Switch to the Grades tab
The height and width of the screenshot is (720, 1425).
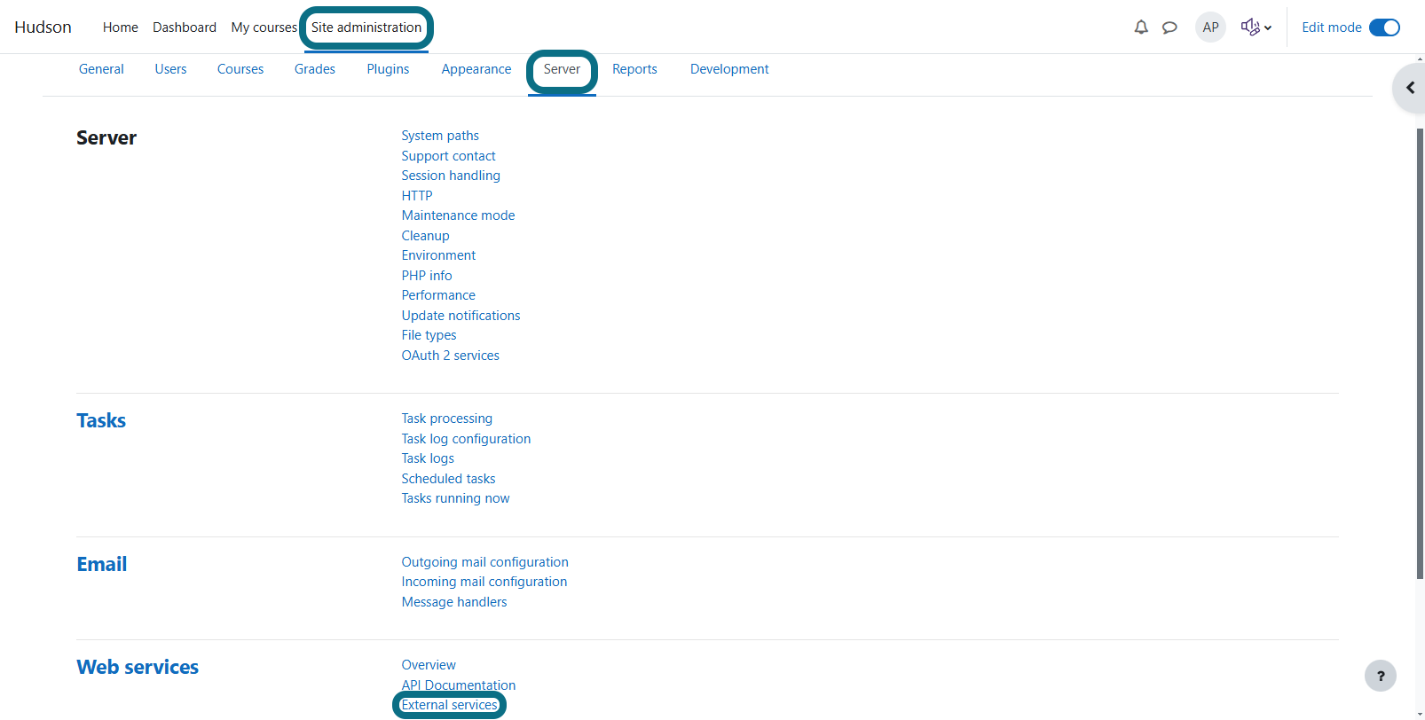click(x=315, y=69)
